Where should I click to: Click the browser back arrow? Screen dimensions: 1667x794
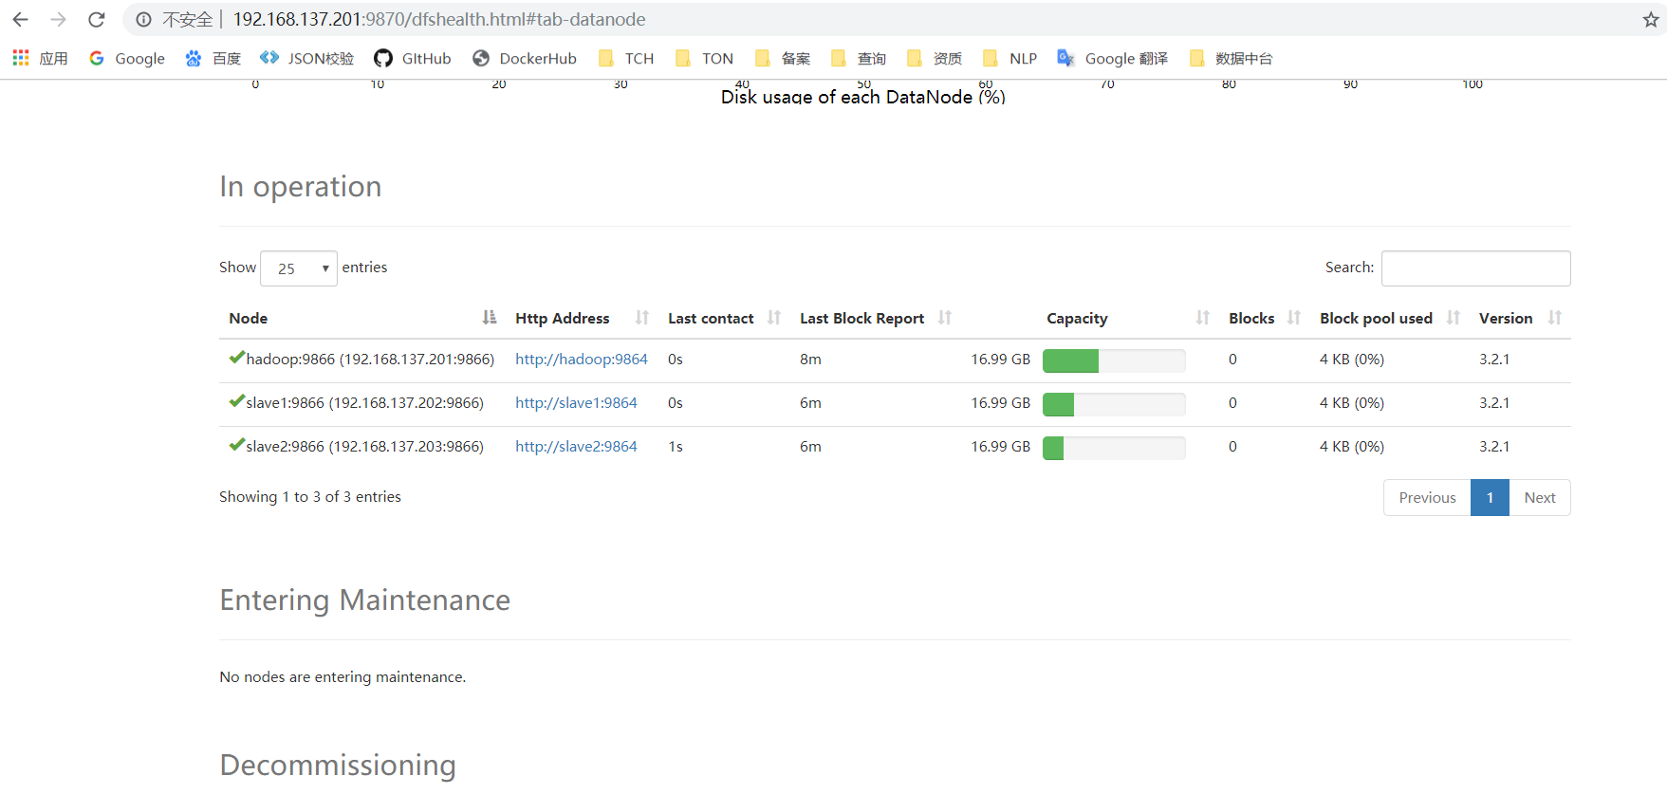coord(20,19)
